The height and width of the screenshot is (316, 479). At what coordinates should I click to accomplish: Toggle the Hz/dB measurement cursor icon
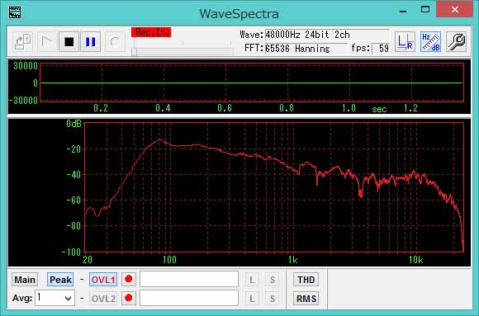point(430,42)
